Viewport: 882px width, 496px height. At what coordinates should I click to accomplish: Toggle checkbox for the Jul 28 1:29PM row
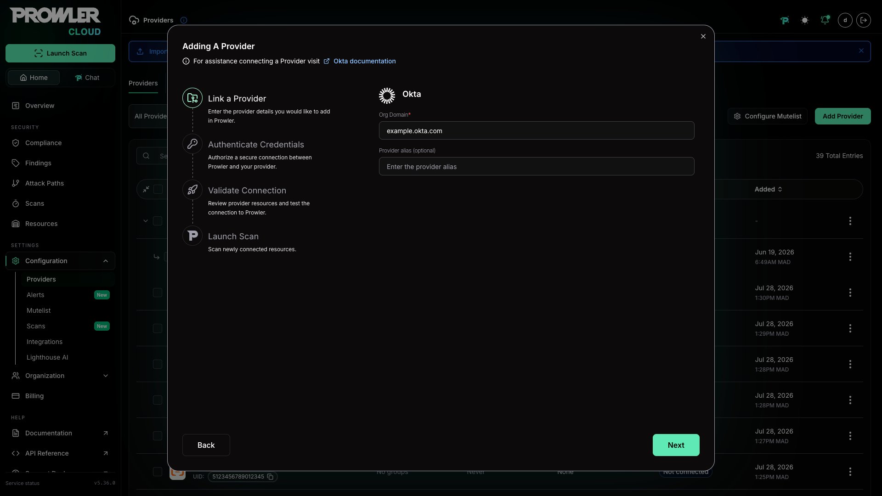click(158, 328)
